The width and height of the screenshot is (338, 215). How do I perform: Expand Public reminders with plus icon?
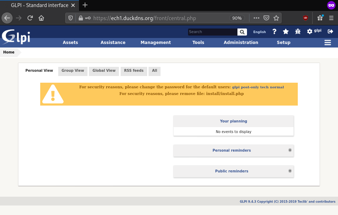(290, 171)
